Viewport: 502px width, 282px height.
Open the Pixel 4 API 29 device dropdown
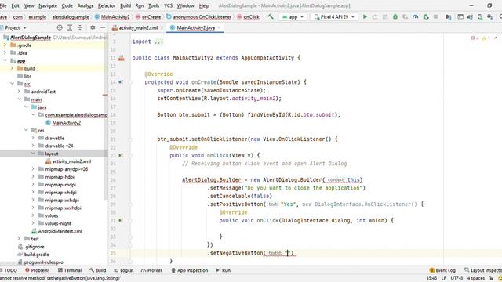coord(334,16)
